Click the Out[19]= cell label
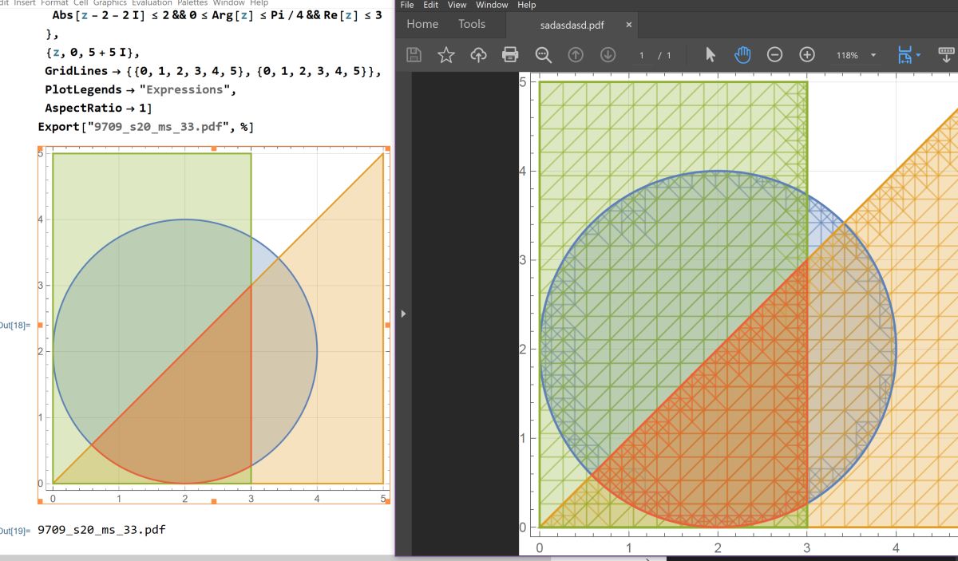The image size is (958, 561). pyautogui.click(x=14, y=531)
